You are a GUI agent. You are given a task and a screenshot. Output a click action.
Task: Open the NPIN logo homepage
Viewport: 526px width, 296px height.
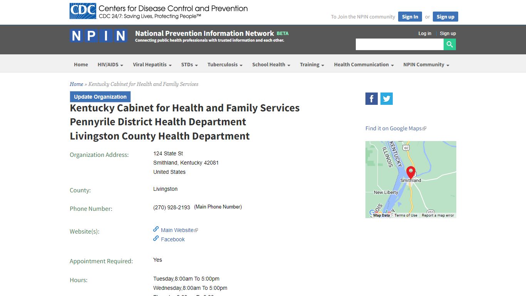(99, 36)
